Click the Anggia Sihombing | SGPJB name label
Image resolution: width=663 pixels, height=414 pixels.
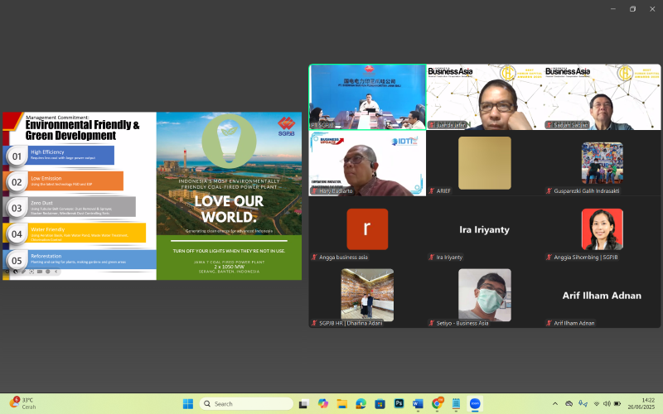(586, 257)
